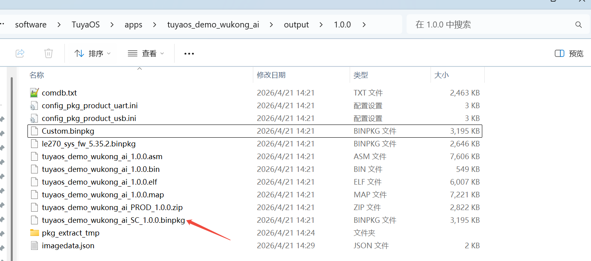This screenshot has width=591, height=261.
Task: Click the 7,606 KB size cell
Action: pos(465,156)
